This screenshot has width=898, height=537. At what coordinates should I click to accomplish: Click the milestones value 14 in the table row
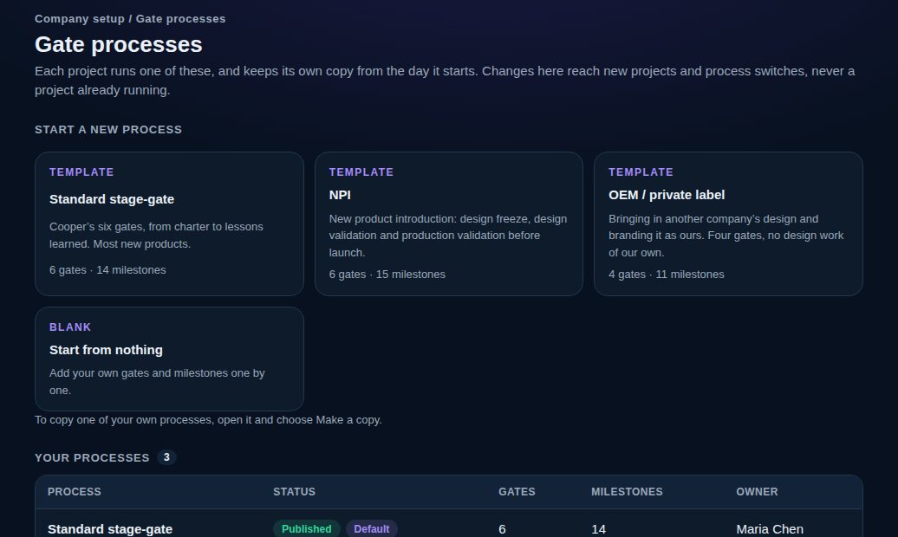[x=598, y=529]
